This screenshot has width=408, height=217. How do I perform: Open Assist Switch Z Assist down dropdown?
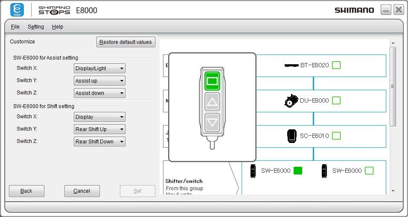[99, 93]
